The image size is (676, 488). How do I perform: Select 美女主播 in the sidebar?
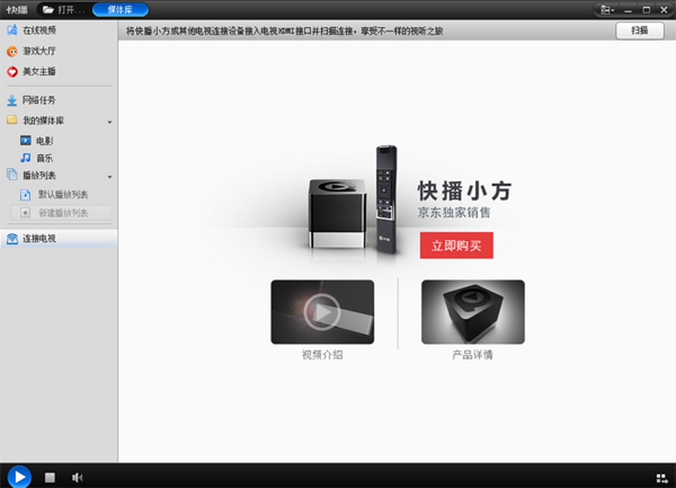coord(38,72)
